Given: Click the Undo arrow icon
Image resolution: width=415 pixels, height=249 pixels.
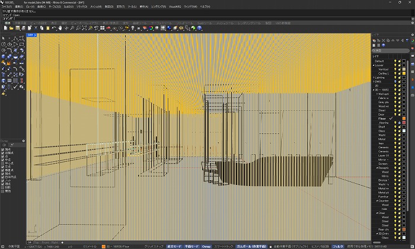Looking at the screenshot, I should click(54, 28).
